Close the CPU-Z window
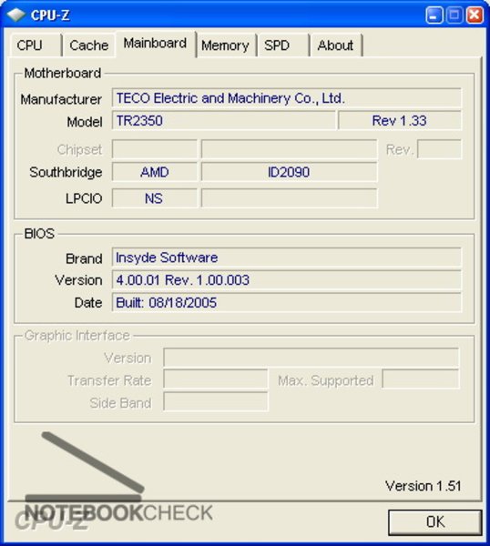This screenshot has width=490, height=546. tap(475, 15)
